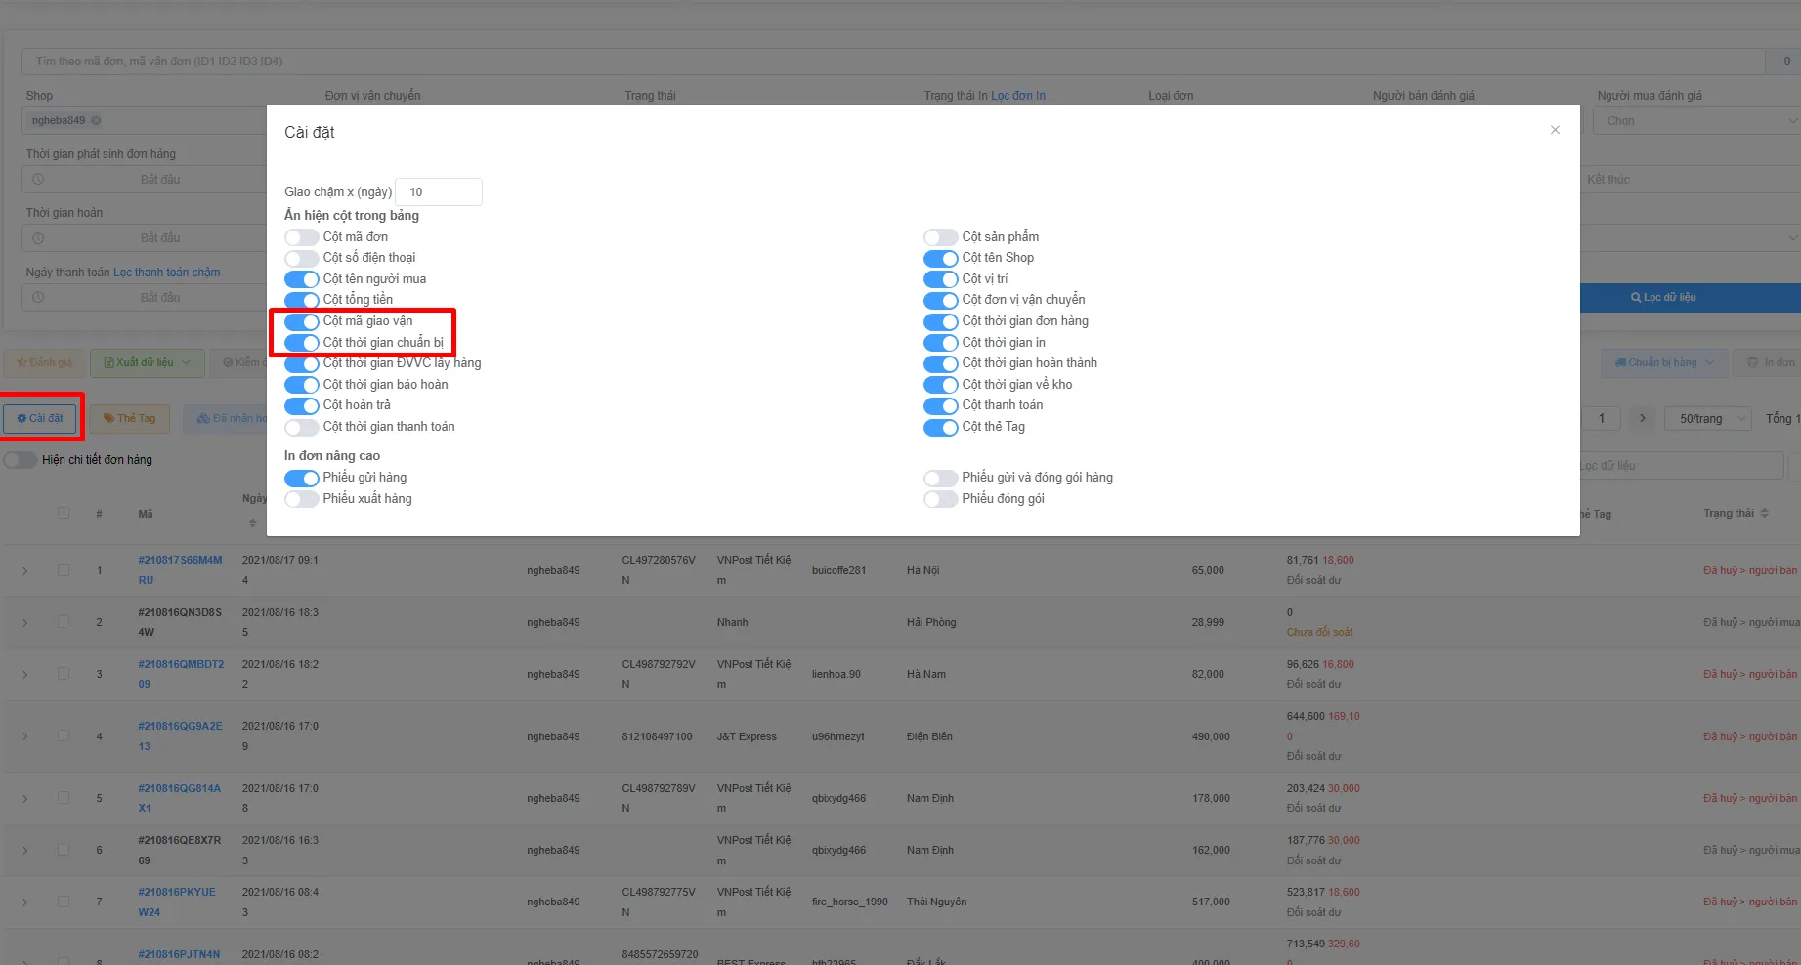Expand order row 4 details
Screen dimensions: 1801x965
click(25, 736)
